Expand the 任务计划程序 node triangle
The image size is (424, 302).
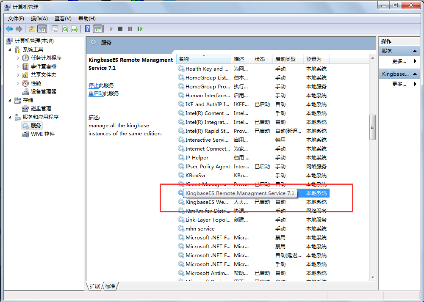point(18,58)
